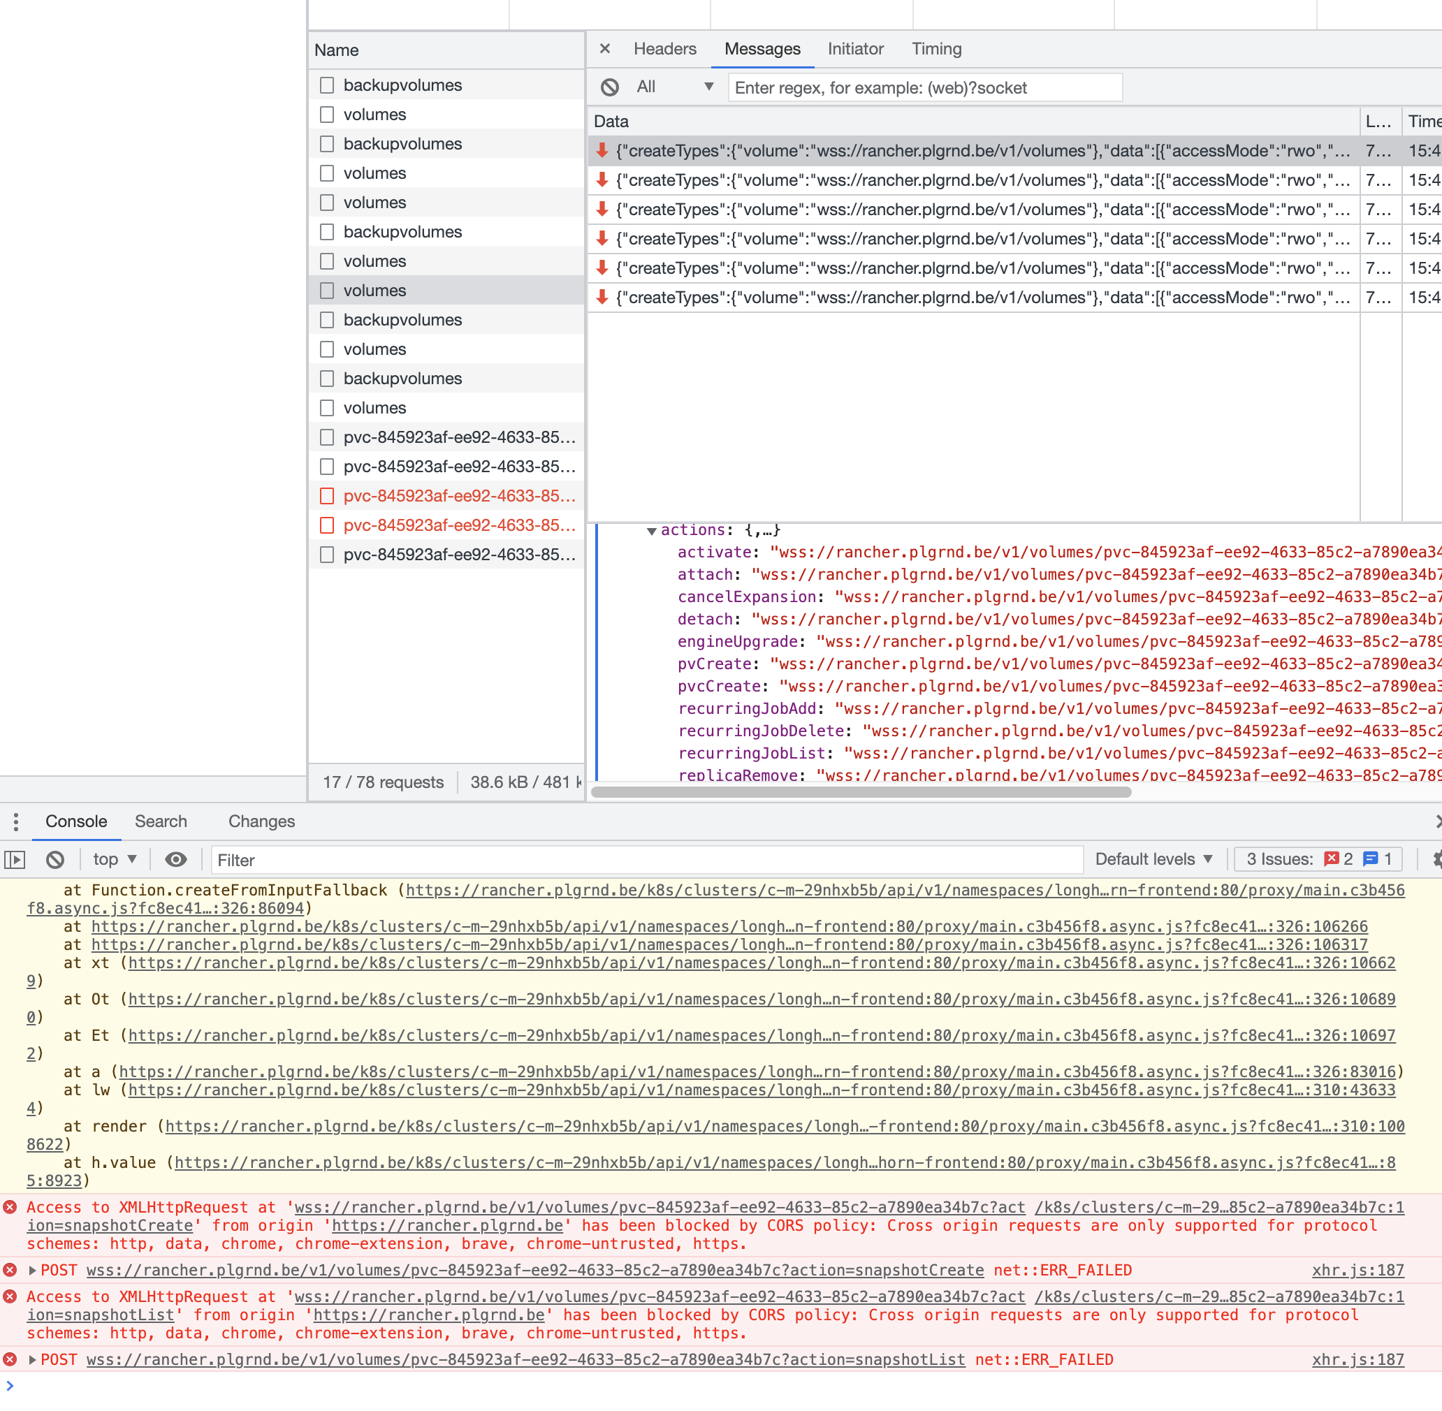Switch to the Search tab in the console

tap(161, 821)
